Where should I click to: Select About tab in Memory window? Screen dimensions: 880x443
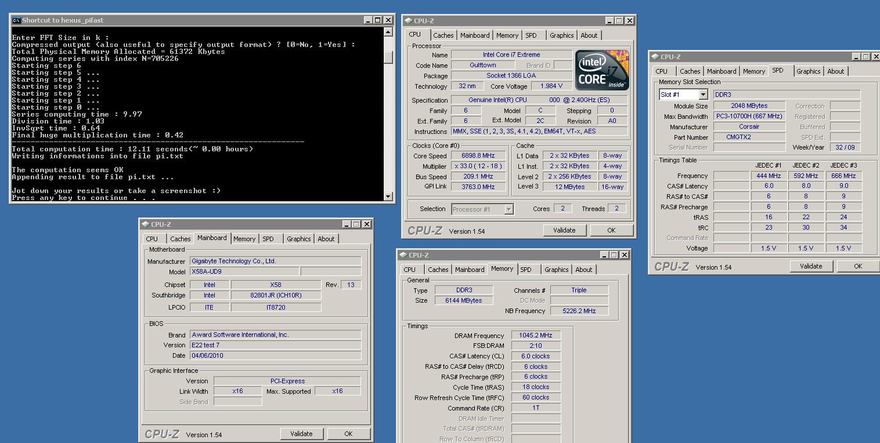click(x=583, y=270)
